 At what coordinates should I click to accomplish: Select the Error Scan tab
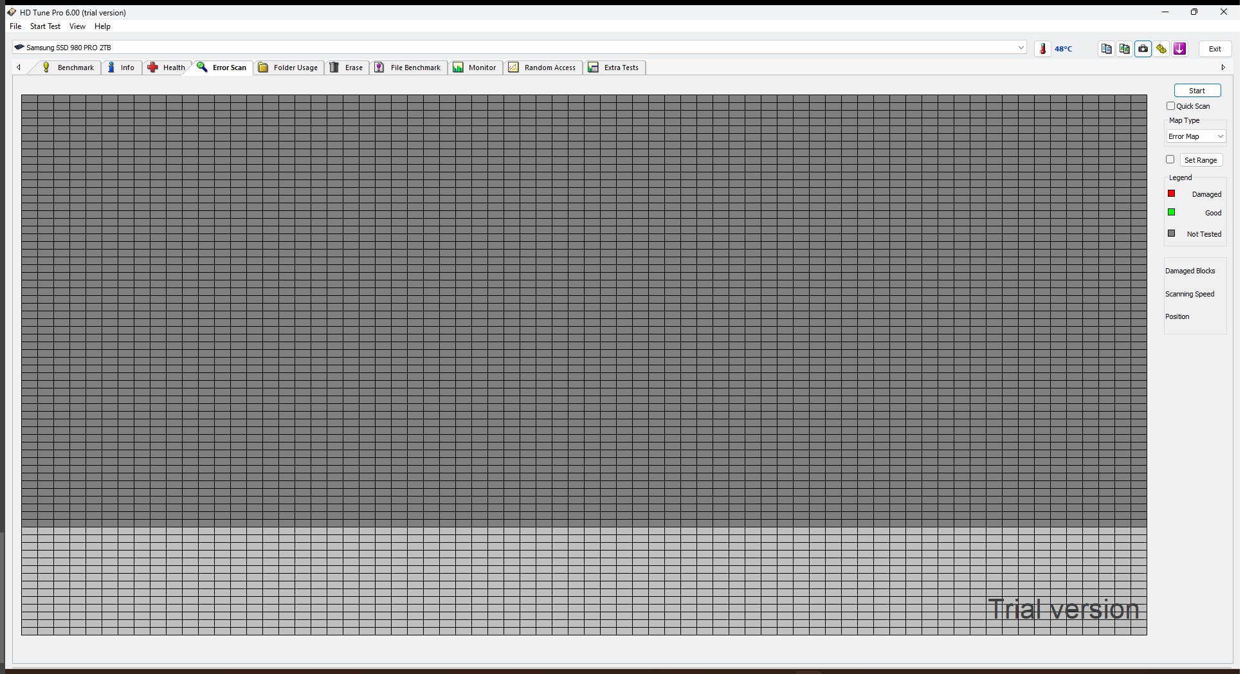(x=221, y=68)
